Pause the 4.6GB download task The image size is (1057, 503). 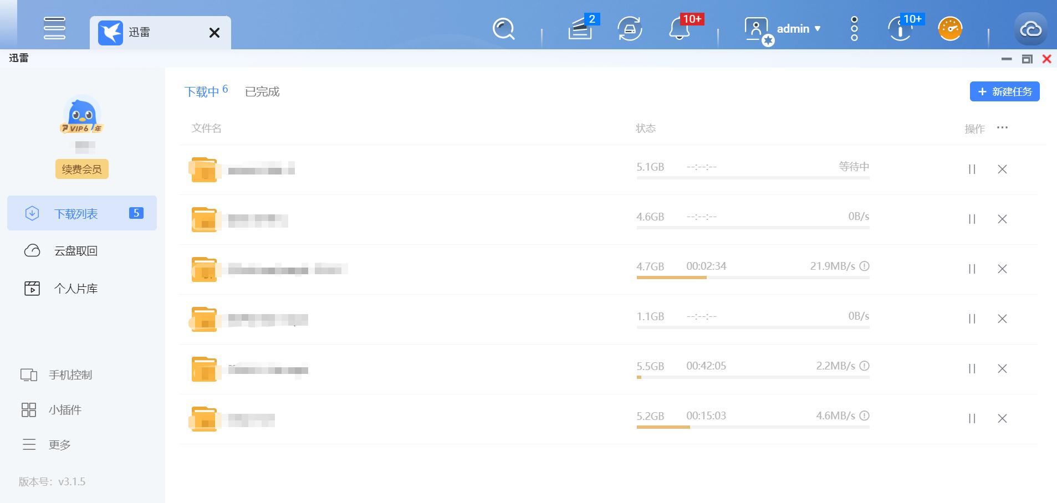pos(972,219)
